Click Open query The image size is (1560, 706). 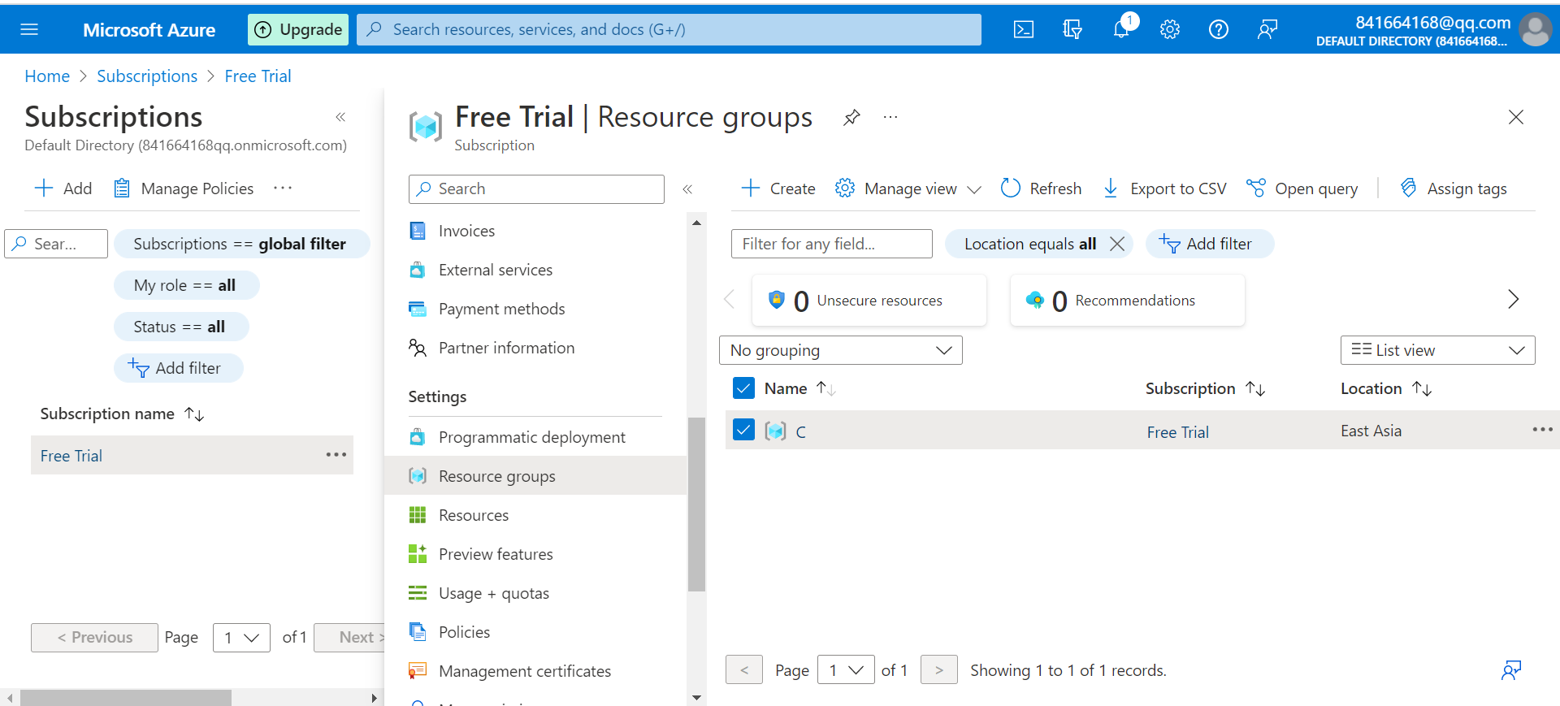tap(1302, 188)
